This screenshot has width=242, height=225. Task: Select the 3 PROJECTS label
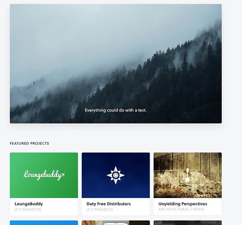[30, 210]
